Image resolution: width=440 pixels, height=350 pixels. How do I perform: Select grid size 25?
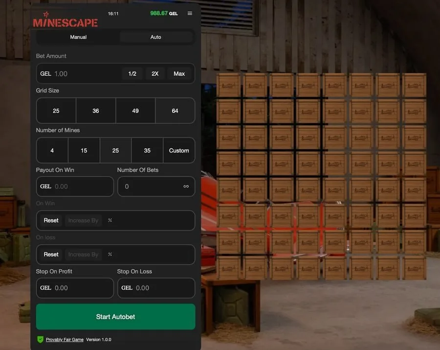coord(56,111)
